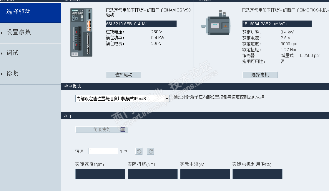This screenshot has width=329, height=191.
Task: Click the 实际电机利用率(%) display field
Action: [x=257, y=174]
